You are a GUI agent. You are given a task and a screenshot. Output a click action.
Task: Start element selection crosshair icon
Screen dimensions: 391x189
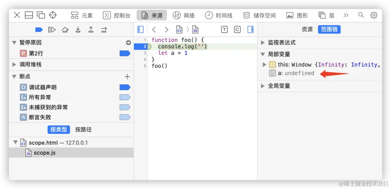click(53, 15)
